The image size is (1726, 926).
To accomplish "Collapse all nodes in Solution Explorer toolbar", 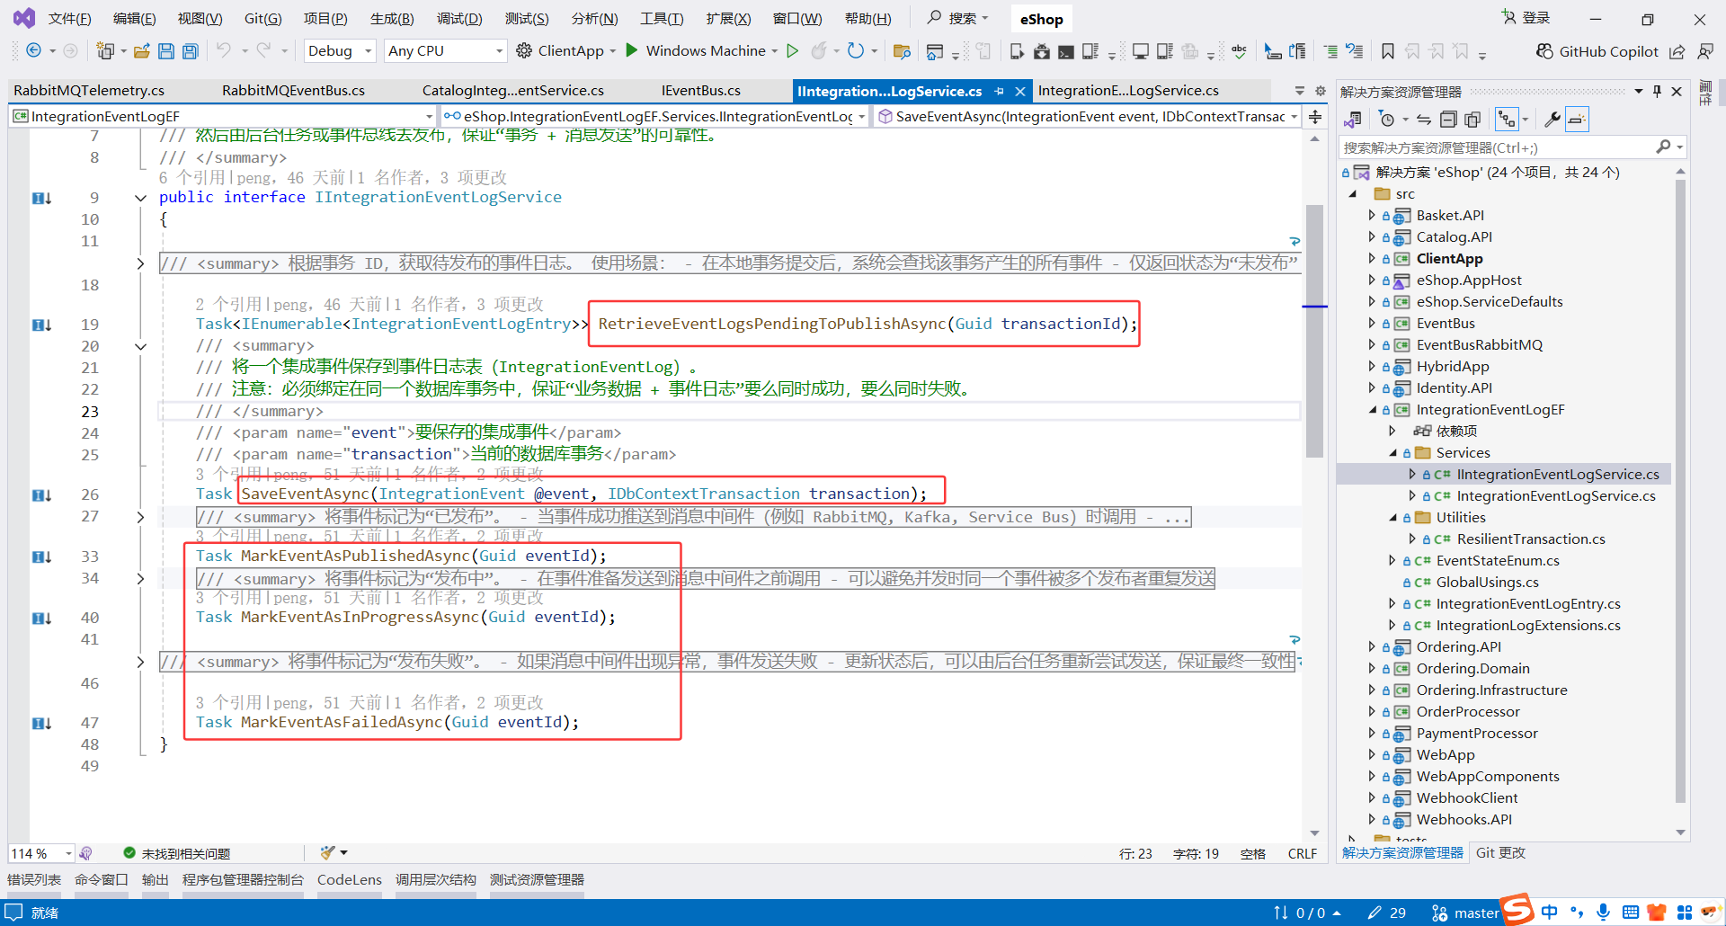I will point(1448,120).
